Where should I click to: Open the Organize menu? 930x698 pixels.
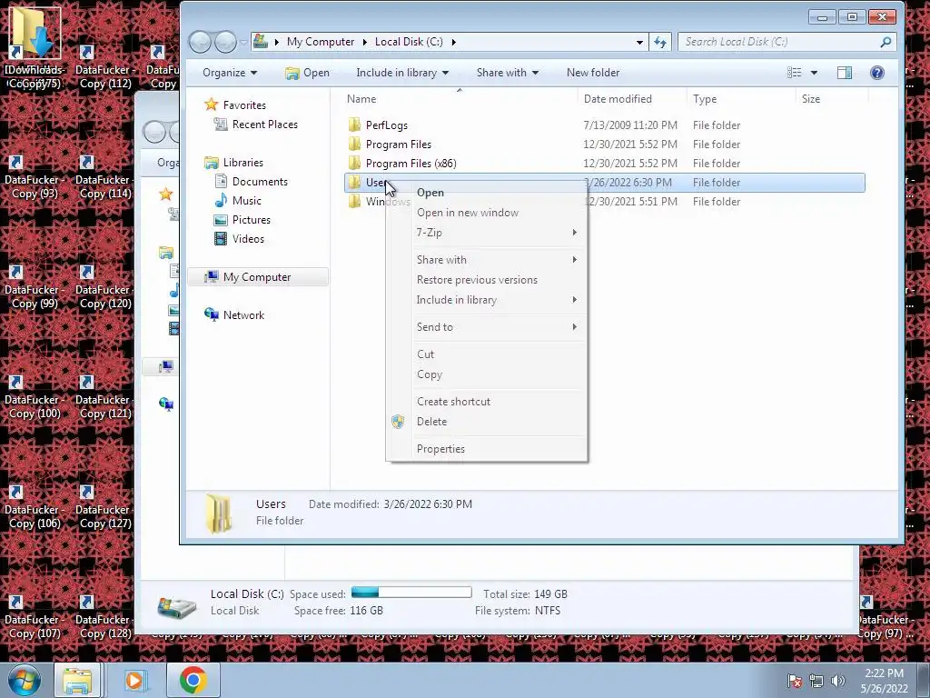tap(230, 73)
